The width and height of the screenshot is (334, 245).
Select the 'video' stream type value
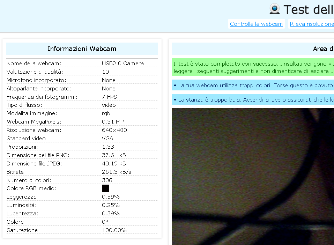109,105
